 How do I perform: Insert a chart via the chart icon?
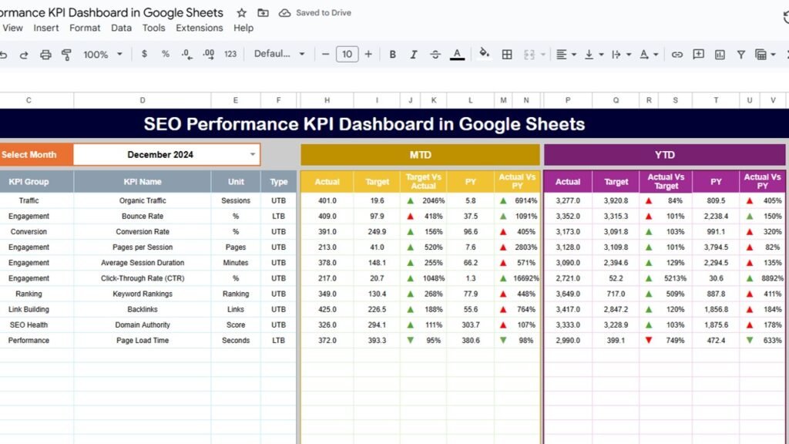click(718, 54)
